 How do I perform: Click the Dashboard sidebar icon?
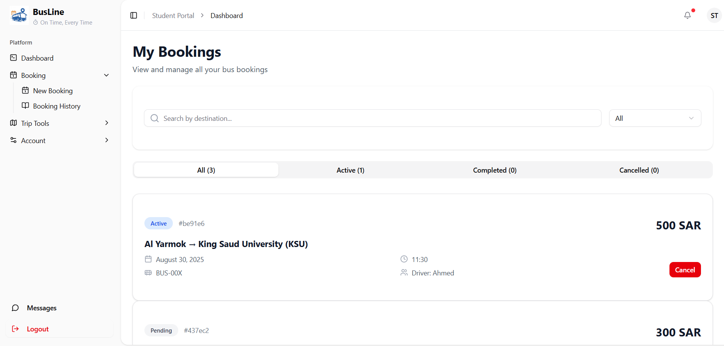[13, 58]
